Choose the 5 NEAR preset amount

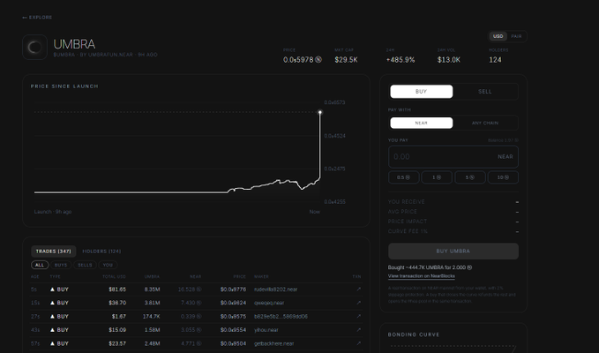[470, 177]
